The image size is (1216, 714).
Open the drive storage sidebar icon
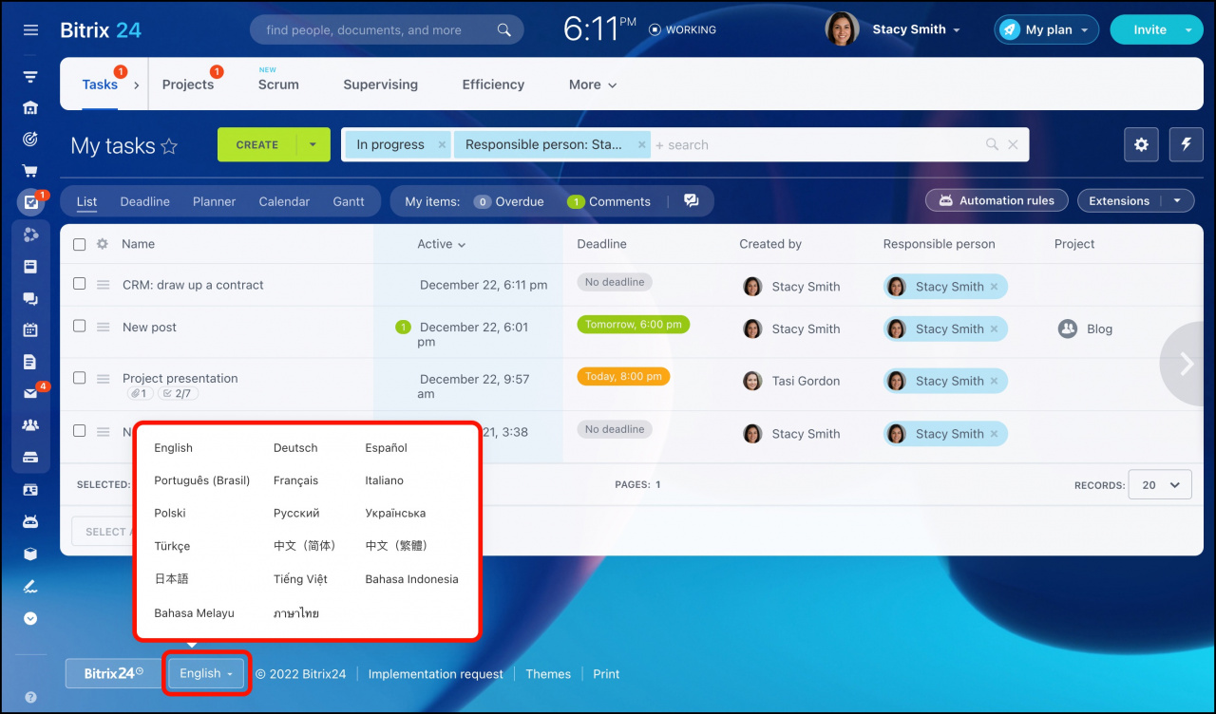coord(30,458)
